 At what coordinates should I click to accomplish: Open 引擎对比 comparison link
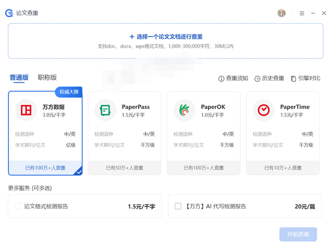coord(305,79)
